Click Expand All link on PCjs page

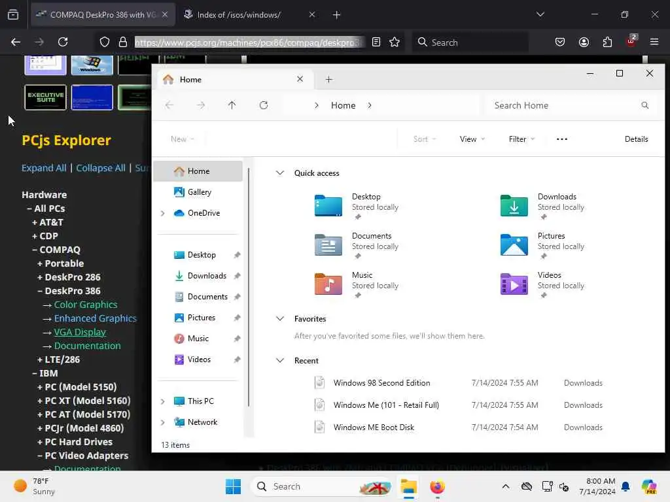tap(44, 168)
